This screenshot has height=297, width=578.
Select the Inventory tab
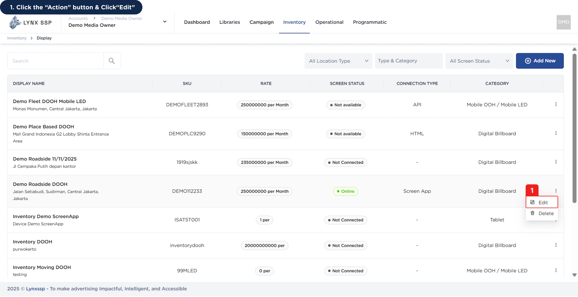point(294,22)
